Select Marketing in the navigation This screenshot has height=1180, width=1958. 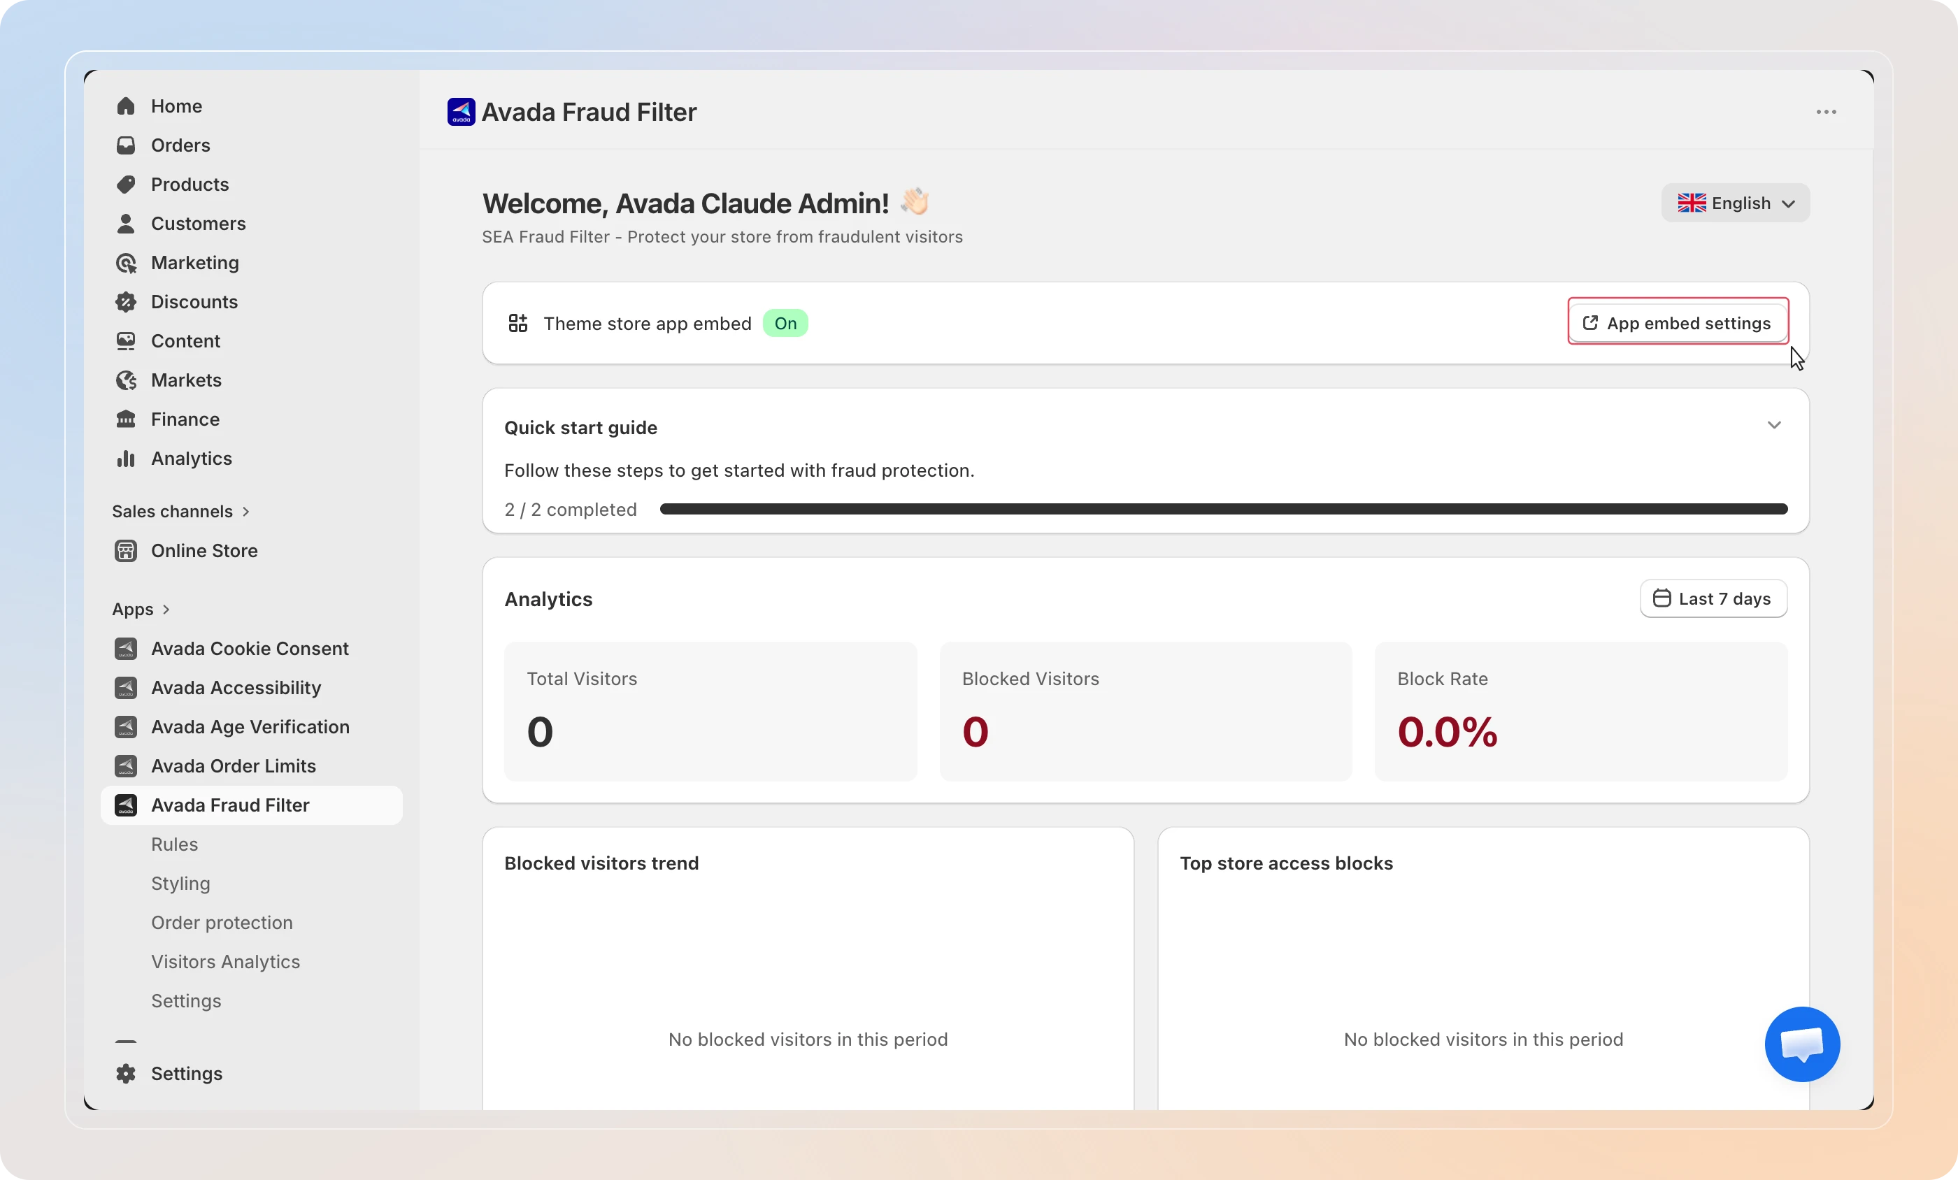tap(251, 262)
